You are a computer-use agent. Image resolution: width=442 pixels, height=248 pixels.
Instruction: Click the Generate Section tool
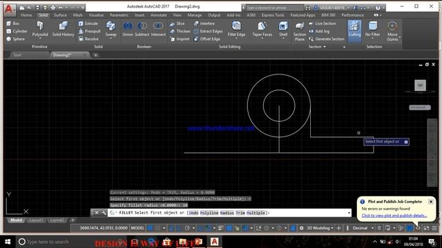click(327, 39)
